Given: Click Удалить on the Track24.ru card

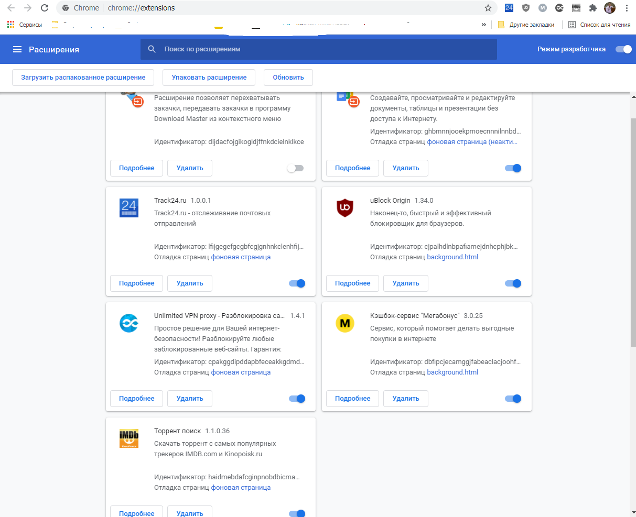Looking at the screenshot, I should [190, 283].
